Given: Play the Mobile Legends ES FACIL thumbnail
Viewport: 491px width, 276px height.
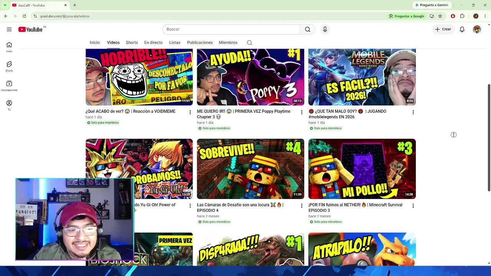Looking at the screenshot, I should point(362,77).
